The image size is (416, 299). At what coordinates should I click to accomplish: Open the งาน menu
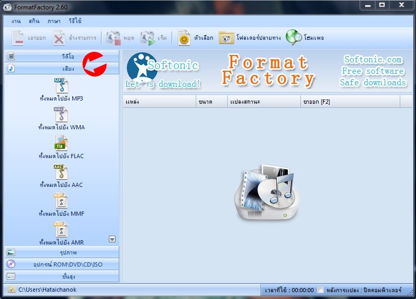point(16,21)
